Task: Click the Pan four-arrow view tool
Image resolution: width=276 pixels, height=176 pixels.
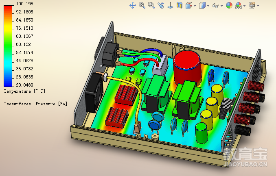Action: tap(132, 5)
